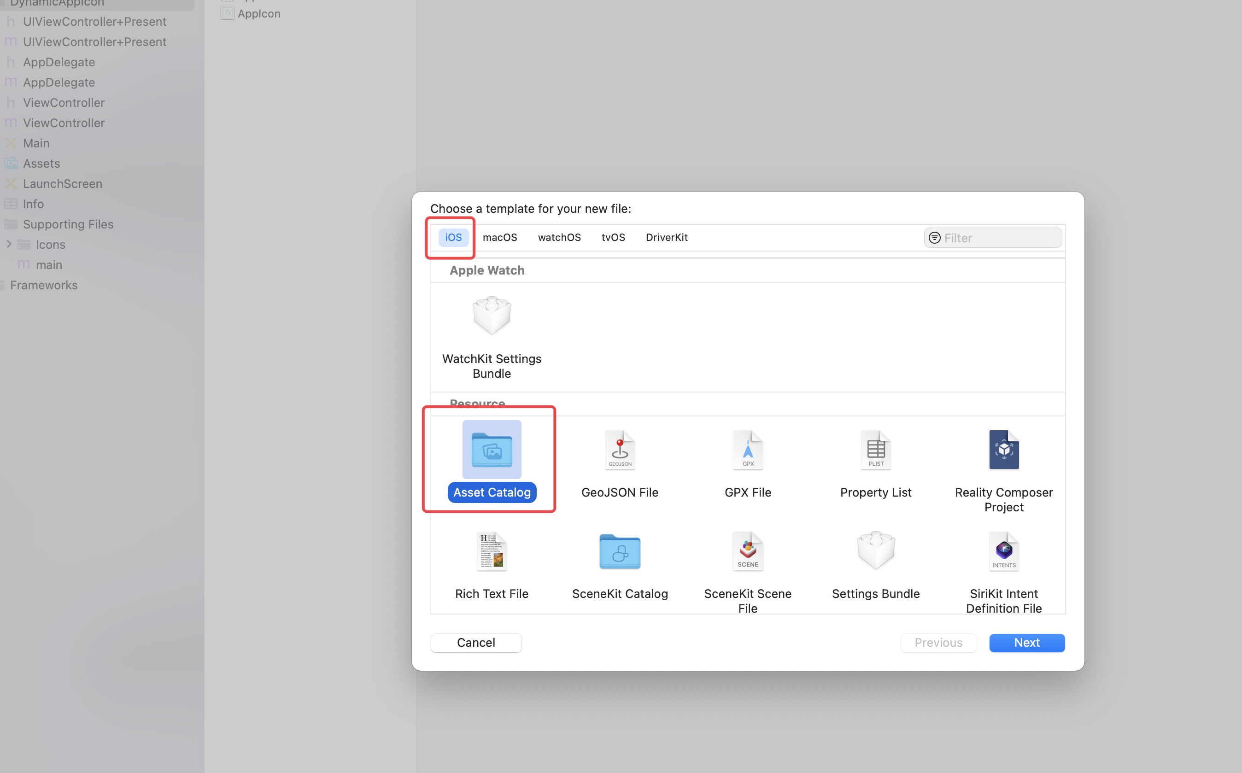Choose the Settings Bundle template icon

876,551
